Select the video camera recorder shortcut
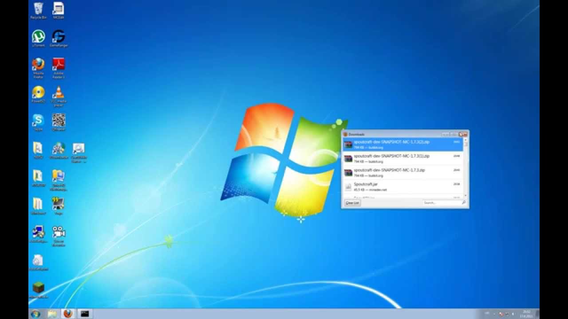568x319 pixels. tap(58, 236)
